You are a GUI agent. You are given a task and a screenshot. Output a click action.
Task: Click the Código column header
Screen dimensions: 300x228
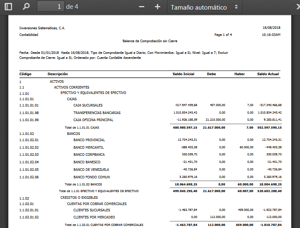pyautogui.click(x=25, y=74)
